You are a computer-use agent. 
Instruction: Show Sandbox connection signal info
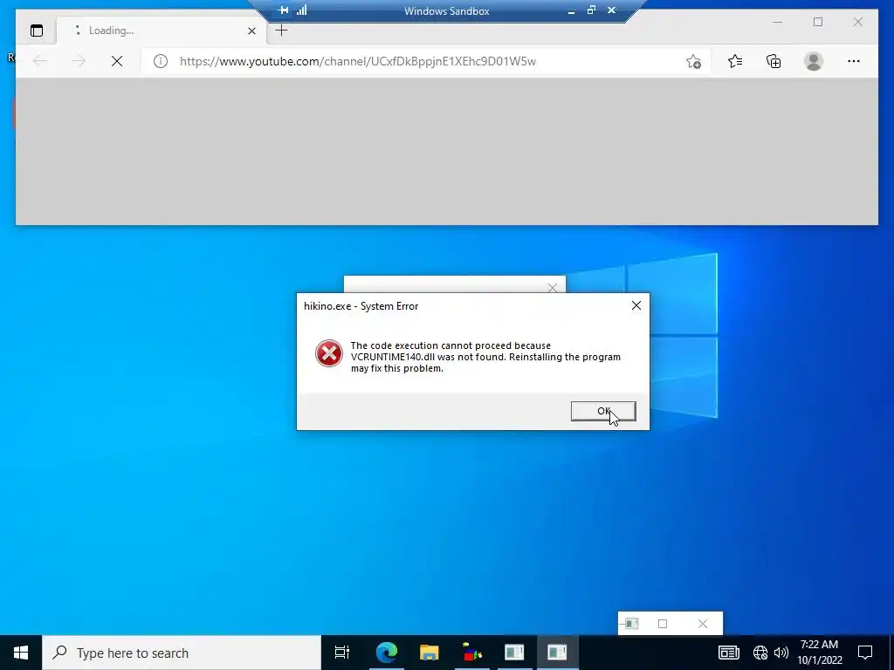click(301, 10)
